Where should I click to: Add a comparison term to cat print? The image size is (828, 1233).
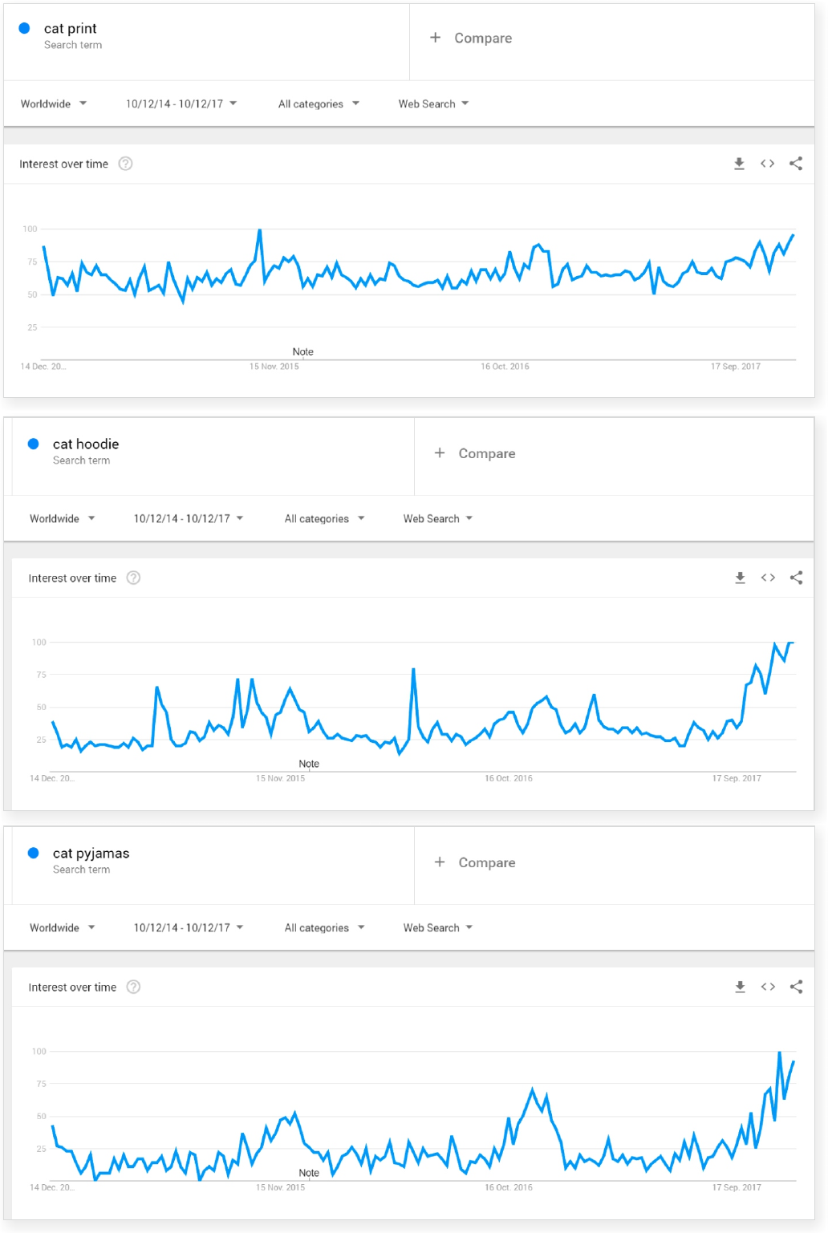(471, 38)
